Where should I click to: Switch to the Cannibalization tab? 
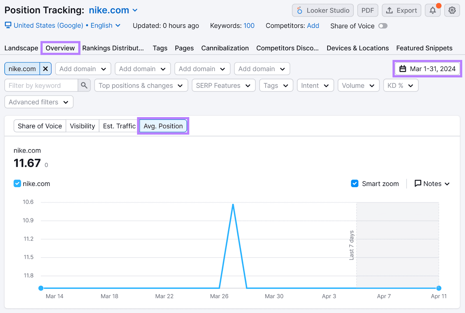[225, 48]
